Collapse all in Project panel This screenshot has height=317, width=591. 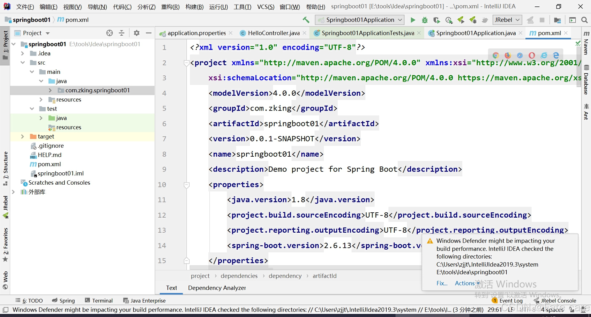122,33
